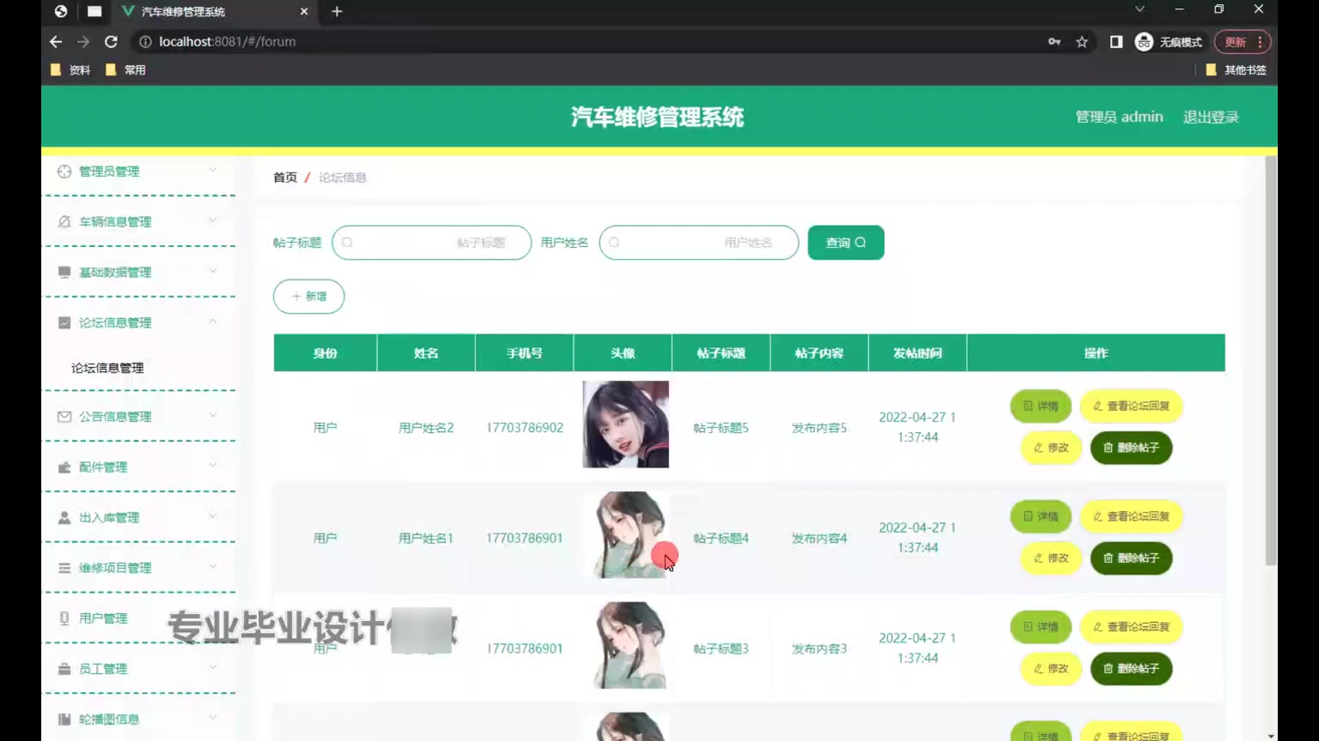
Task: Click the 用户管理 sidebar icon
Action: [x=65, y=618]
